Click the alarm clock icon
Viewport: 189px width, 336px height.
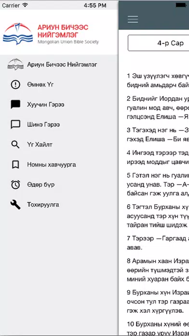[15, 184]
